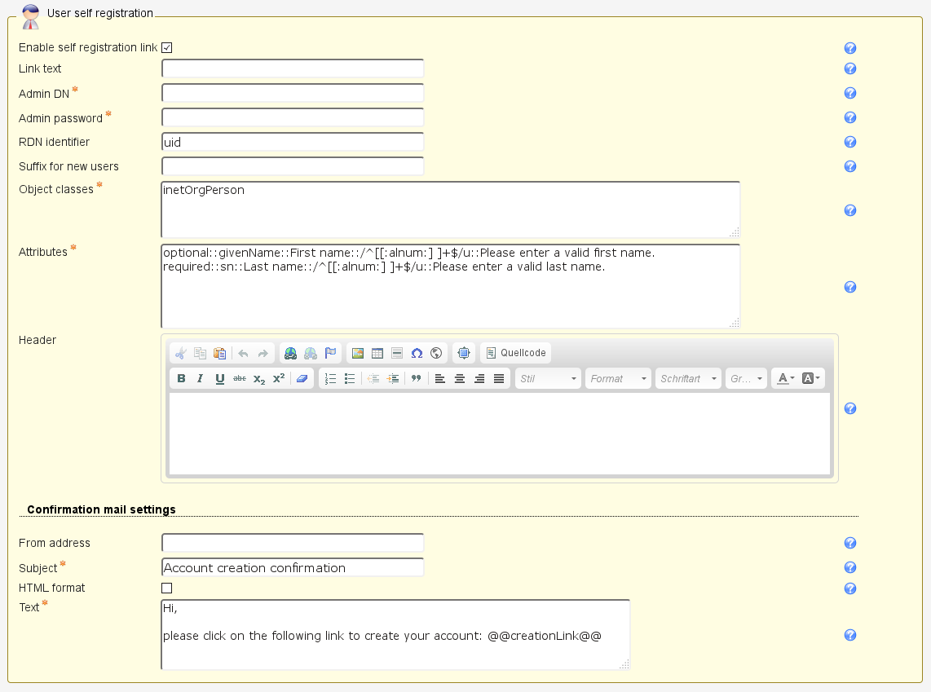
Task: Insert a table in the Header editor
Action: 377,353
